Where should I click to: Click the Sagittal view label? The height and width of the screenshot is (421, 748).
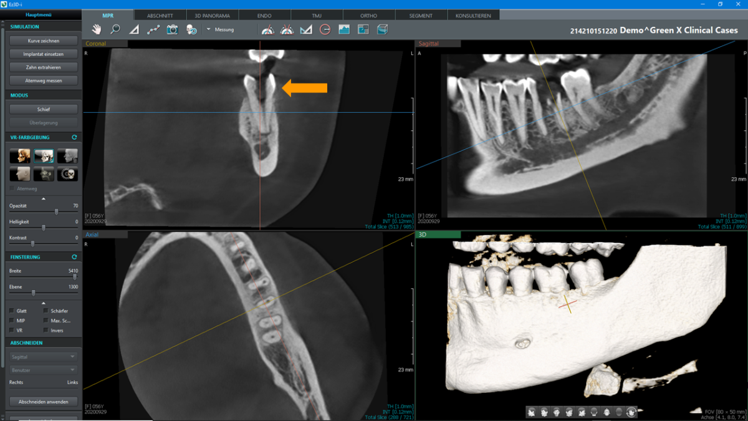[x=429, y=44]
